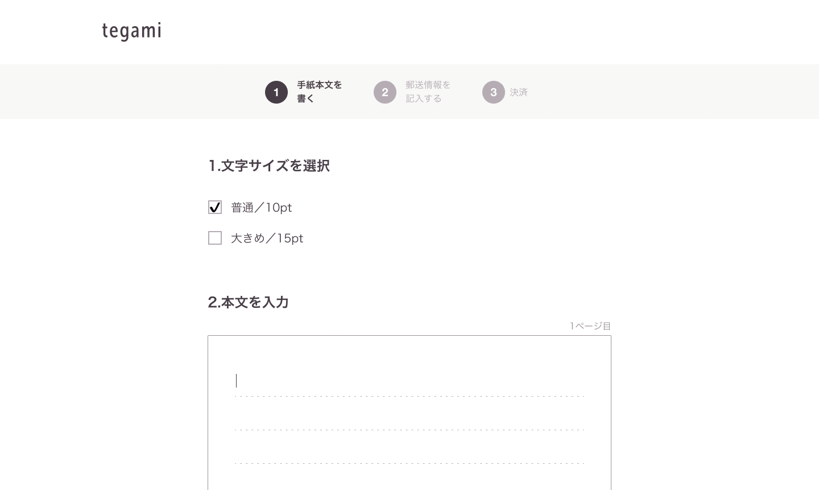The width and height of the screenshot is (819, 490).
Task: Focus the first line of the letter body
Action: (409, 381)
